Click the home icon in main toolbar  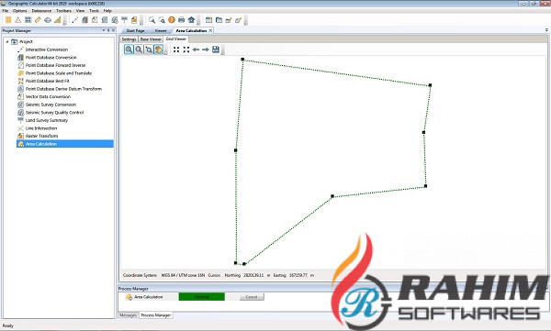tap(191, 20)
